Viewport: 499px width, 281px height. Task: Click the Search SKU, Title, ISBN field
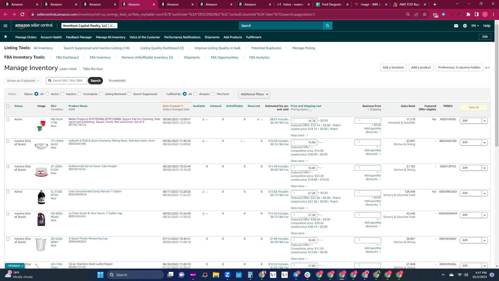tap(67, 81)
